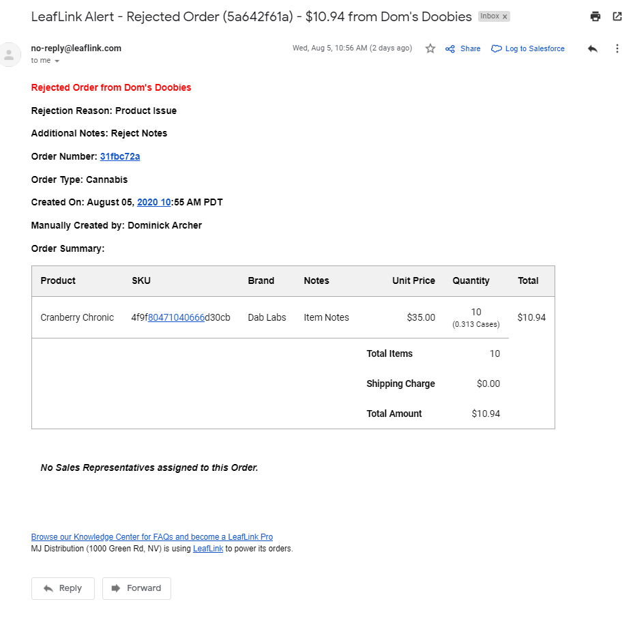Viewport: 633px width, 621px height.
Task: Open the email in a new window
Action: [617, 16]
